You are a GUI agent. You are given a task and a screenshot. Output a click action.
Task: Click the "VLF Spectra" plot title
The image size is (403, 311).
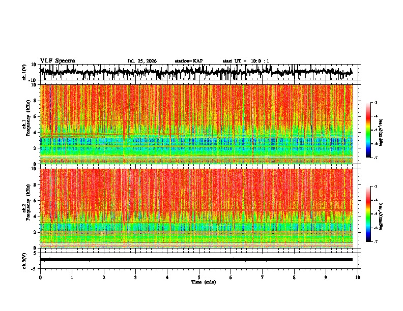point(57,61)
